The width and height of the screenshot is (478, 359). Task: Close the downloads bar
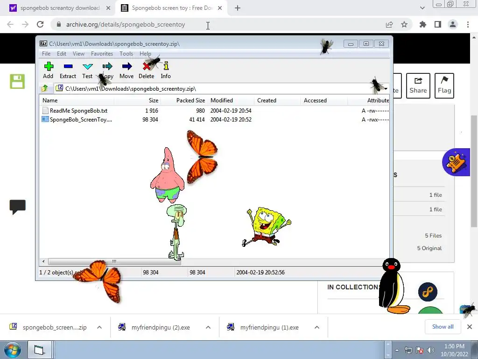pyautogui.click(x=470, y=327)
